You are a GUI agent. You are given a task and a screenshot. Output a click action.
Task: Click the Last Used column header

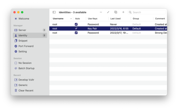coord(115,18)
